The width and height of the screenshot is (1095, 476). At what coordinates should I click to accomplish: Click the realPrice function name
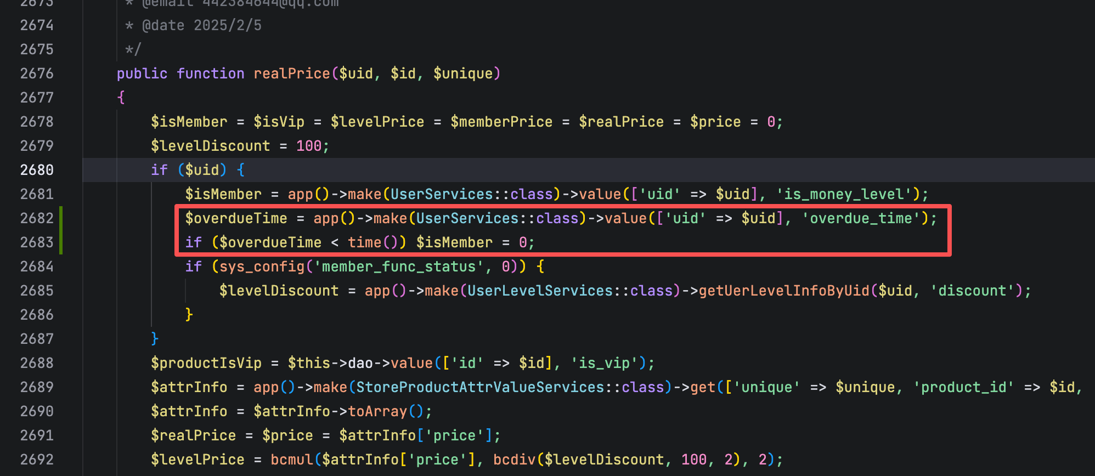(x=291, y=73)
